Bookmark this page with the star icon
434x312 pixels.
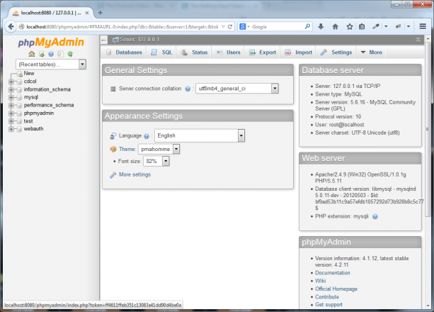tap(350, 27)
